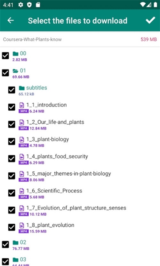160x266 pixels.
Task: Uncheck the 00 folder checkbox
Action: 5,55
